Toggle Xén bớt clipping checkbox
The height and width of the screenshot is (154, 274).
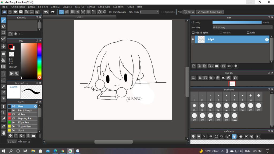(221, 33)
